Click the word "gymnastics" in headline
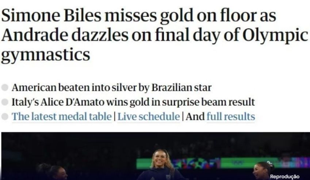The image size is (310, 180). tap(46, 55)
